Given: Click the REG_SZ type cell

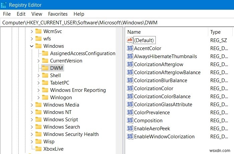Looking at the screenshot, I should (x=219, y=40).
